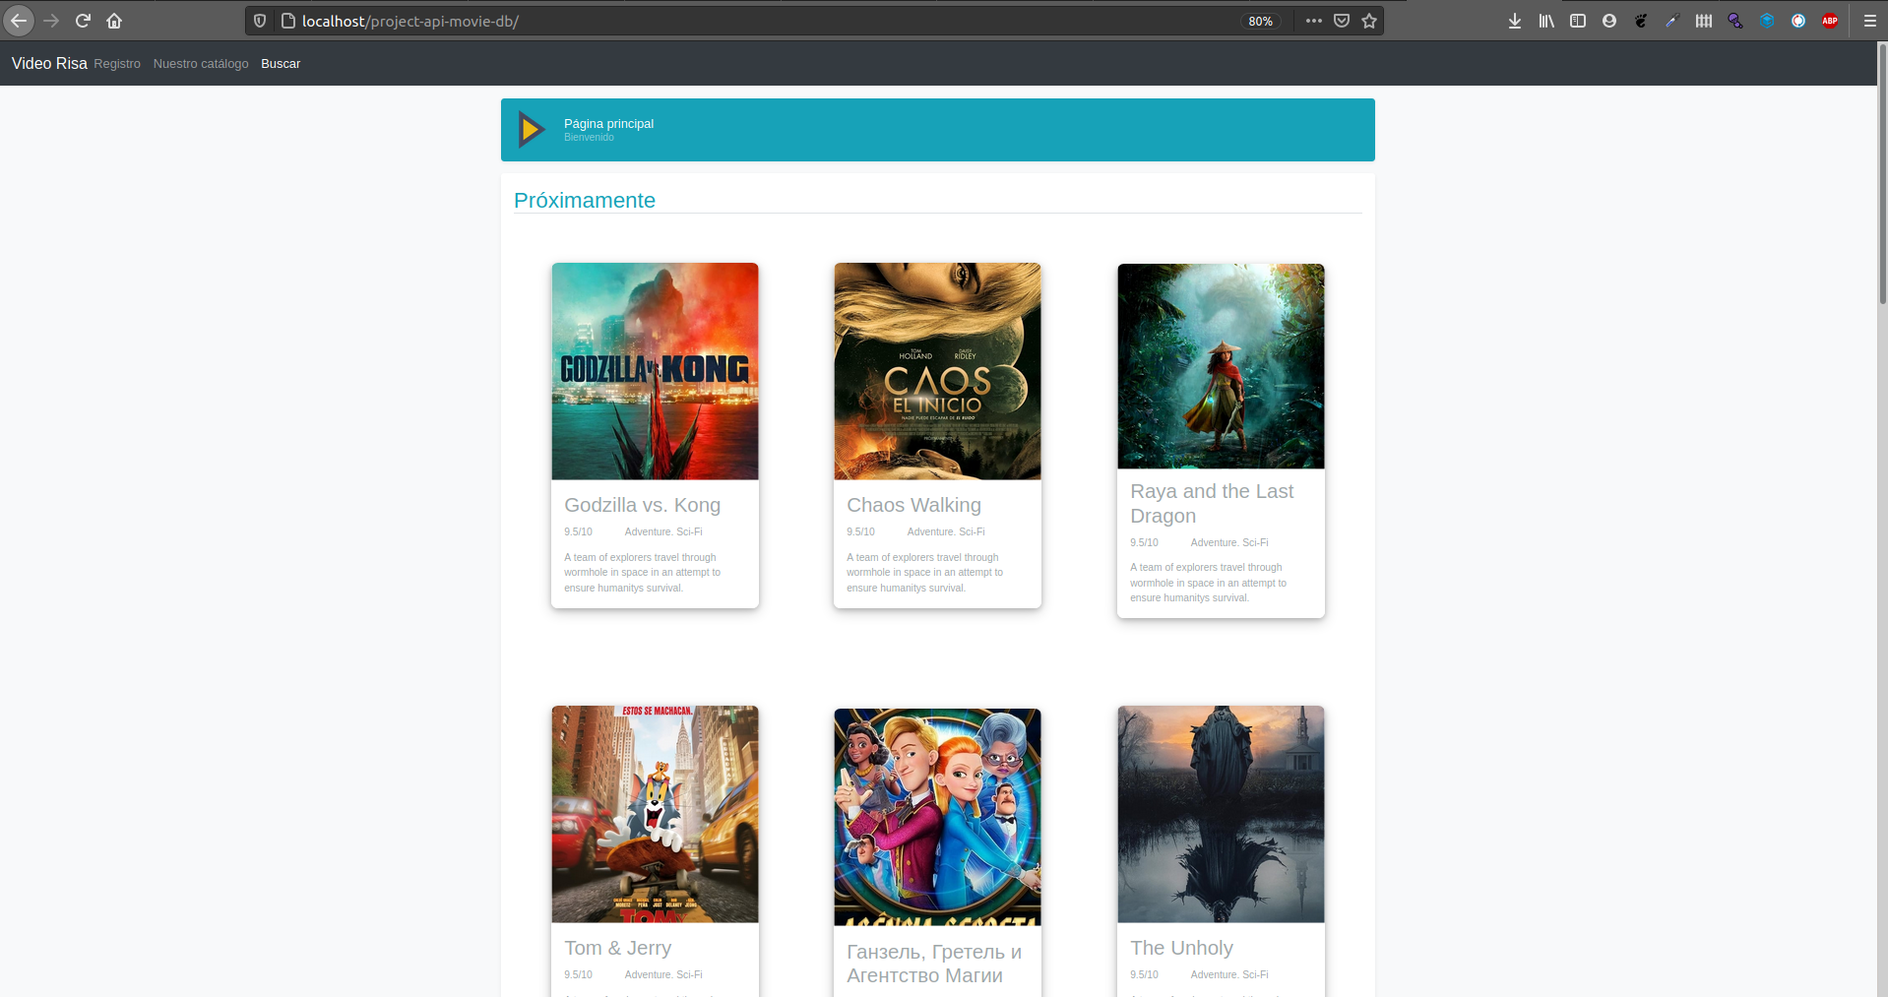Click Adventure. Sci-Fi genre under Chaos Walking
The image size is (1888, 997).
(x=946, y=531)
